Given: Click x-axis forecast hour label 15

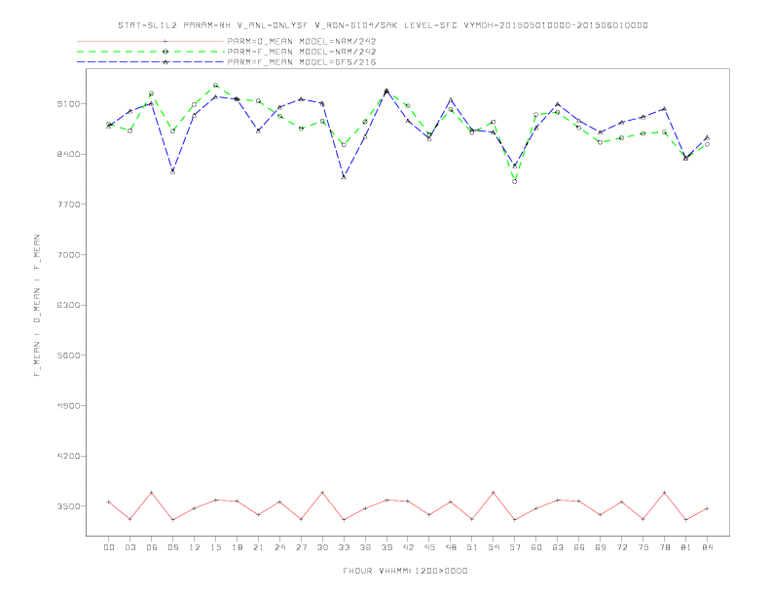Looking at the screenshot, I should tap(216, 547).
